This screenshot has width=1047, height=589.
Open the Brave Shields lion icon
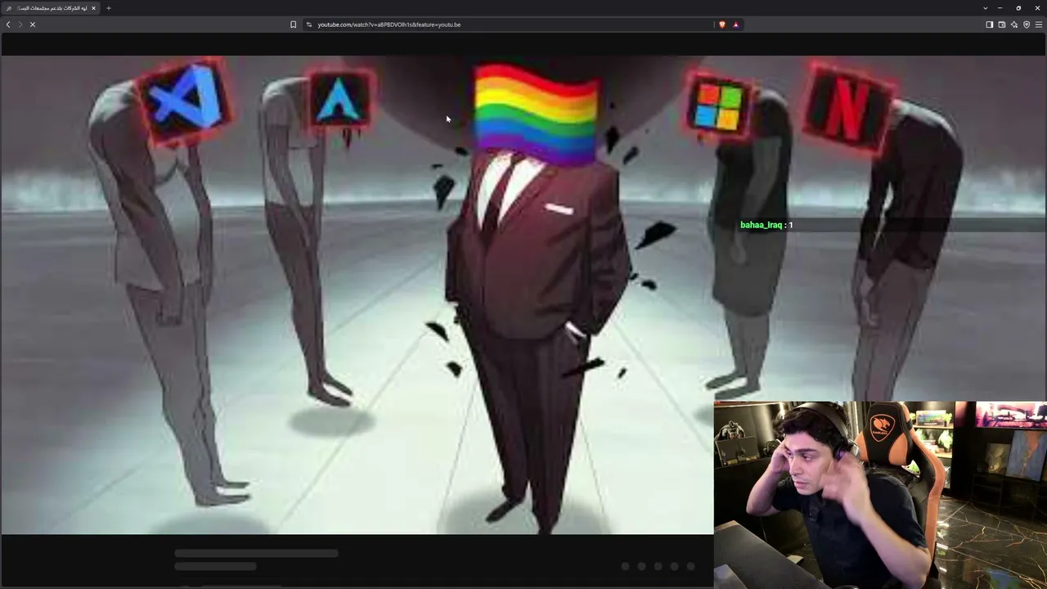(x=721, y=25)
